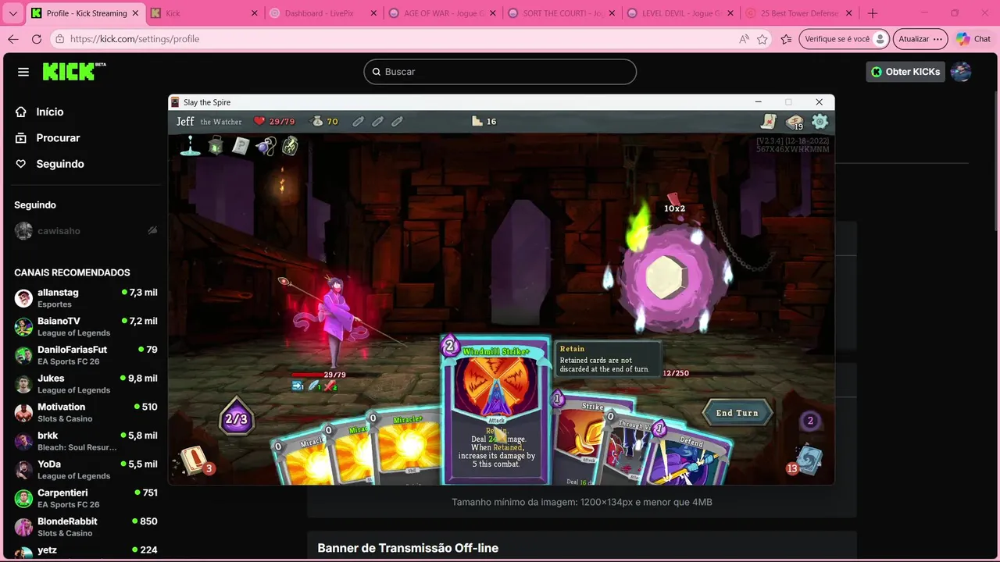Open the browser favorites collection icon
This screenshot has width=1000, height=562.
787,39
